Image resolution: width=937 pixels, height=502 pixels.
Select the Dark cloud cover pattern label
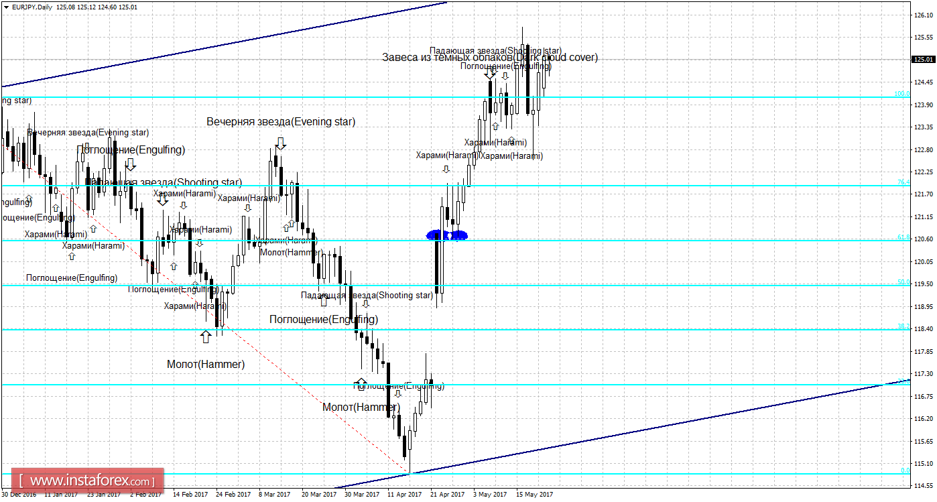[x=490, y=58]
